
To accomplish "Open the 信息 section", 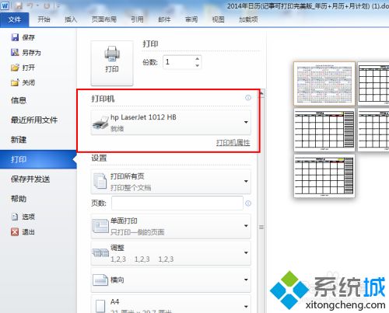I will click(x=19, y=100).
